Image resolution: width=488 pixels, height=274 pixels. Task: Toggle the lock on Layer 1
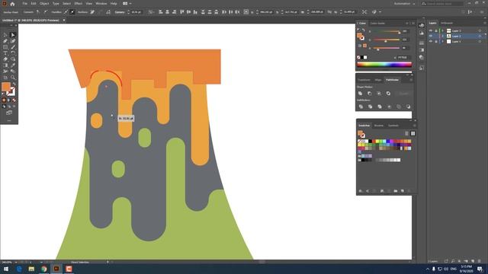point(436,41)
